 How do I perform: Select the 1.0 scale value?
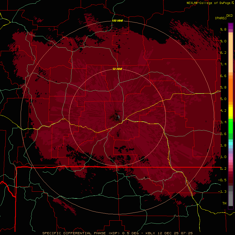coord(223,157)
